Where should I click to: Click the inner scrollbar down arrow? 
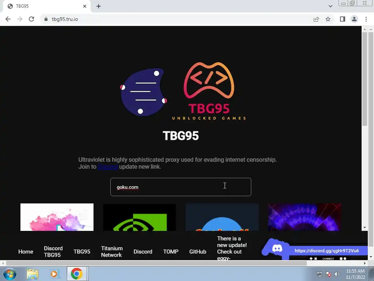pyautogui.click(x=365, y=228)
